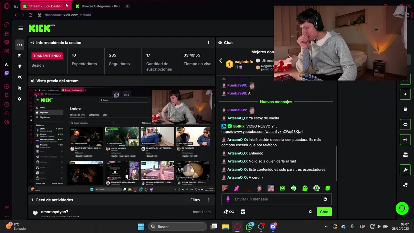The height and width of the screenshot is (233, 414).
Task: Open Opera GX sidebar extensions cube icon
Action: coord(7,113)
